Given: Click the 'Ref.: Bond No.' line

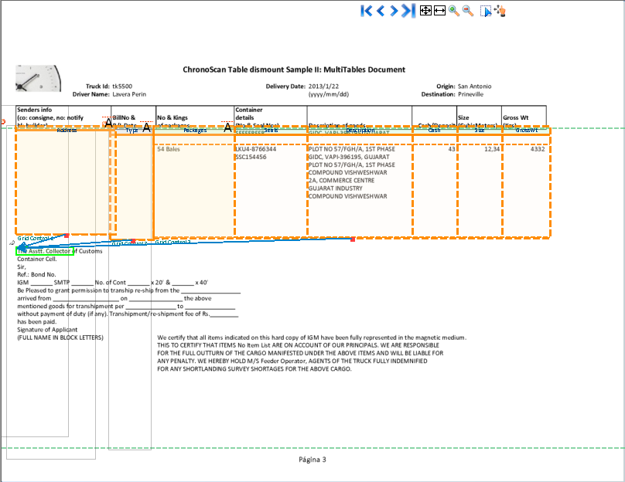Looking at the screenshot, I should click(x=36, y=275).
